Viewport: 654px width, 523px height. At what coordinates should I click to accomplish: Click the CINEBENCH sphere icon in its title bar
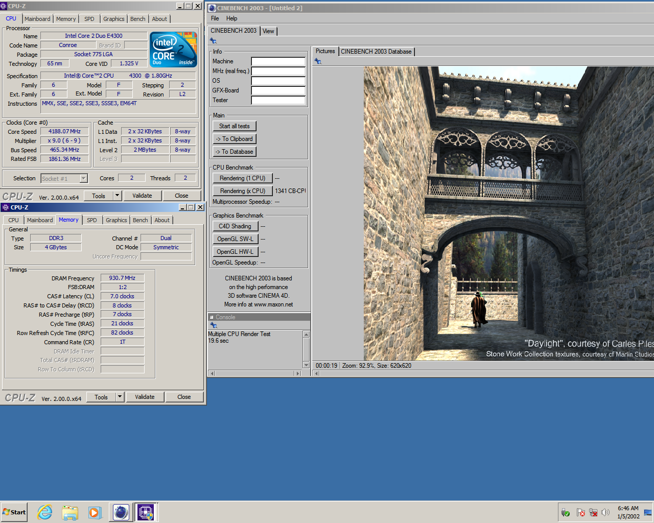(x=212, y=8)
